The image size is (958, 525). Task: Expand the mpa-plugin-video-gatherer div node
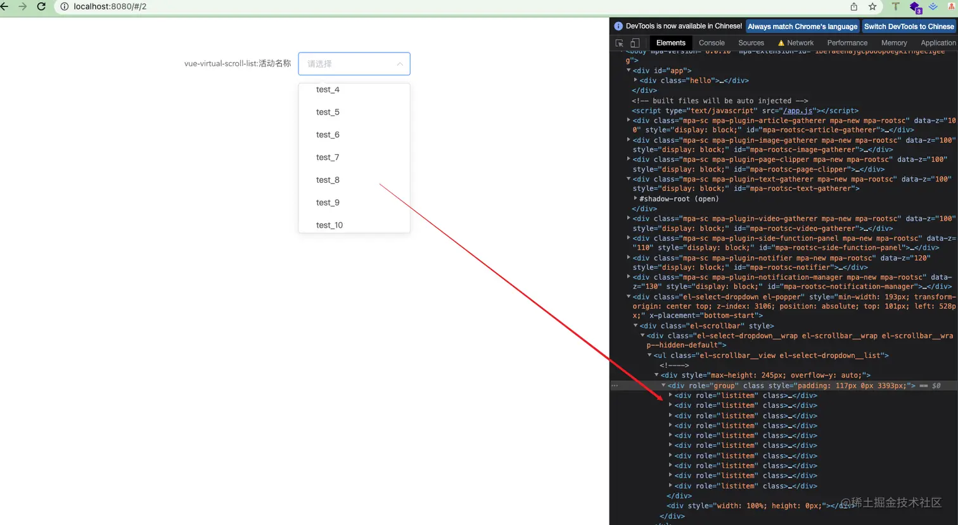[629, 218]
